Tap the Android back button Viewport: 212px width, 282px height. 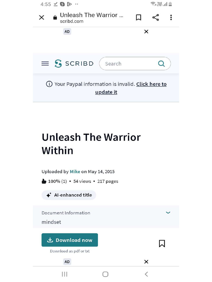pyautogui.click(x=146, y=274)
